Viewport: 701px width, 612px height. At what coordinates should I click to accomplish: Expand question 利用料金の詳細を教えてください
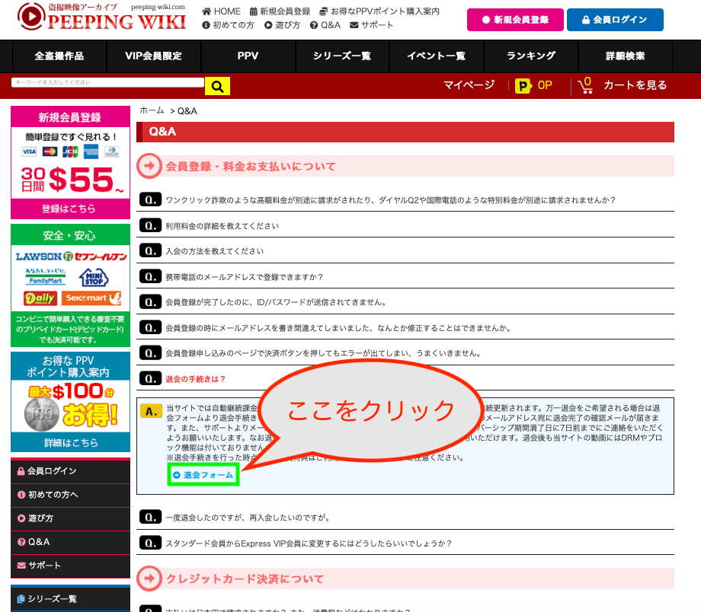coord(222,226)
